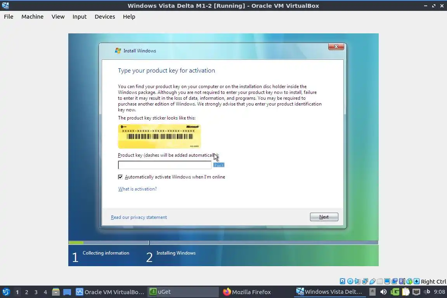Click the USB devices indicator in VirtualBox status bar
This screenshot has height=298, width=447.
coord(372,281)
